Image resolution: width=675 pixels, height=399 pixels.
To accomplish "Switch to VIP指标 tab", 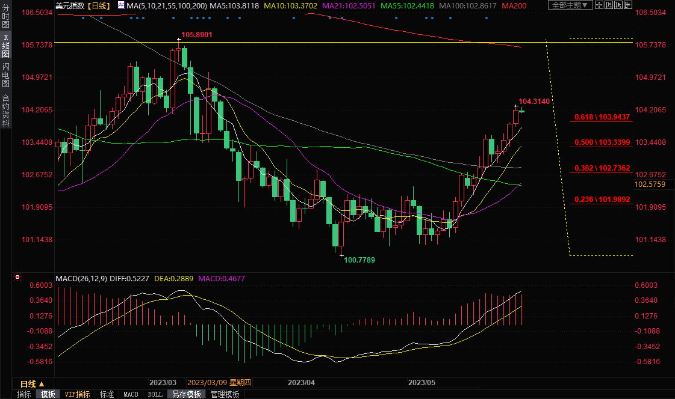I will point(78,394).
